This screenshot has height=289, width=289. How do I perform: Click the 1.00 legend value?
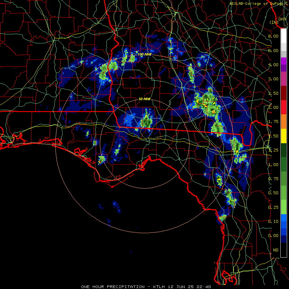coord(273,165)
